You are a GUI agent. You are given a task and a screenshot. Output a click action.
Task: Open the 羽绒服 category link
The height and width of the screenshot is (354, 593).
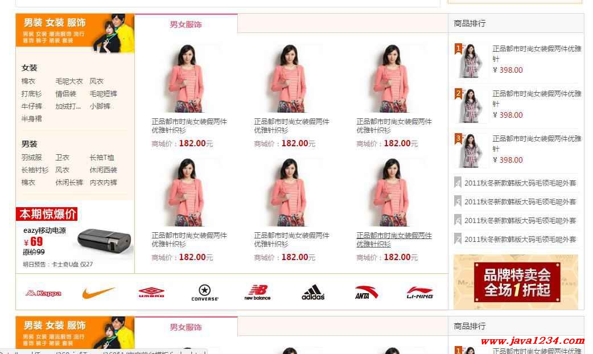tap(32, 157)
